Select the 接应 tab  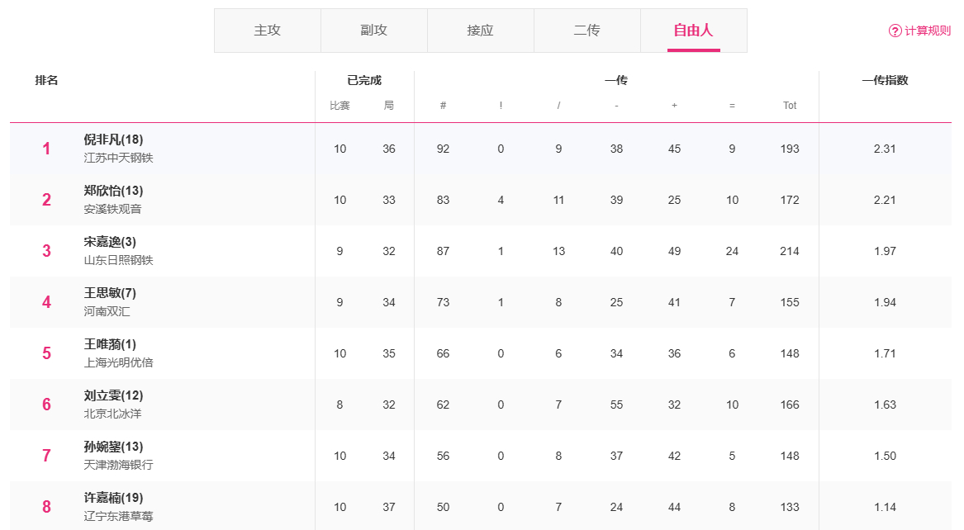480,31
